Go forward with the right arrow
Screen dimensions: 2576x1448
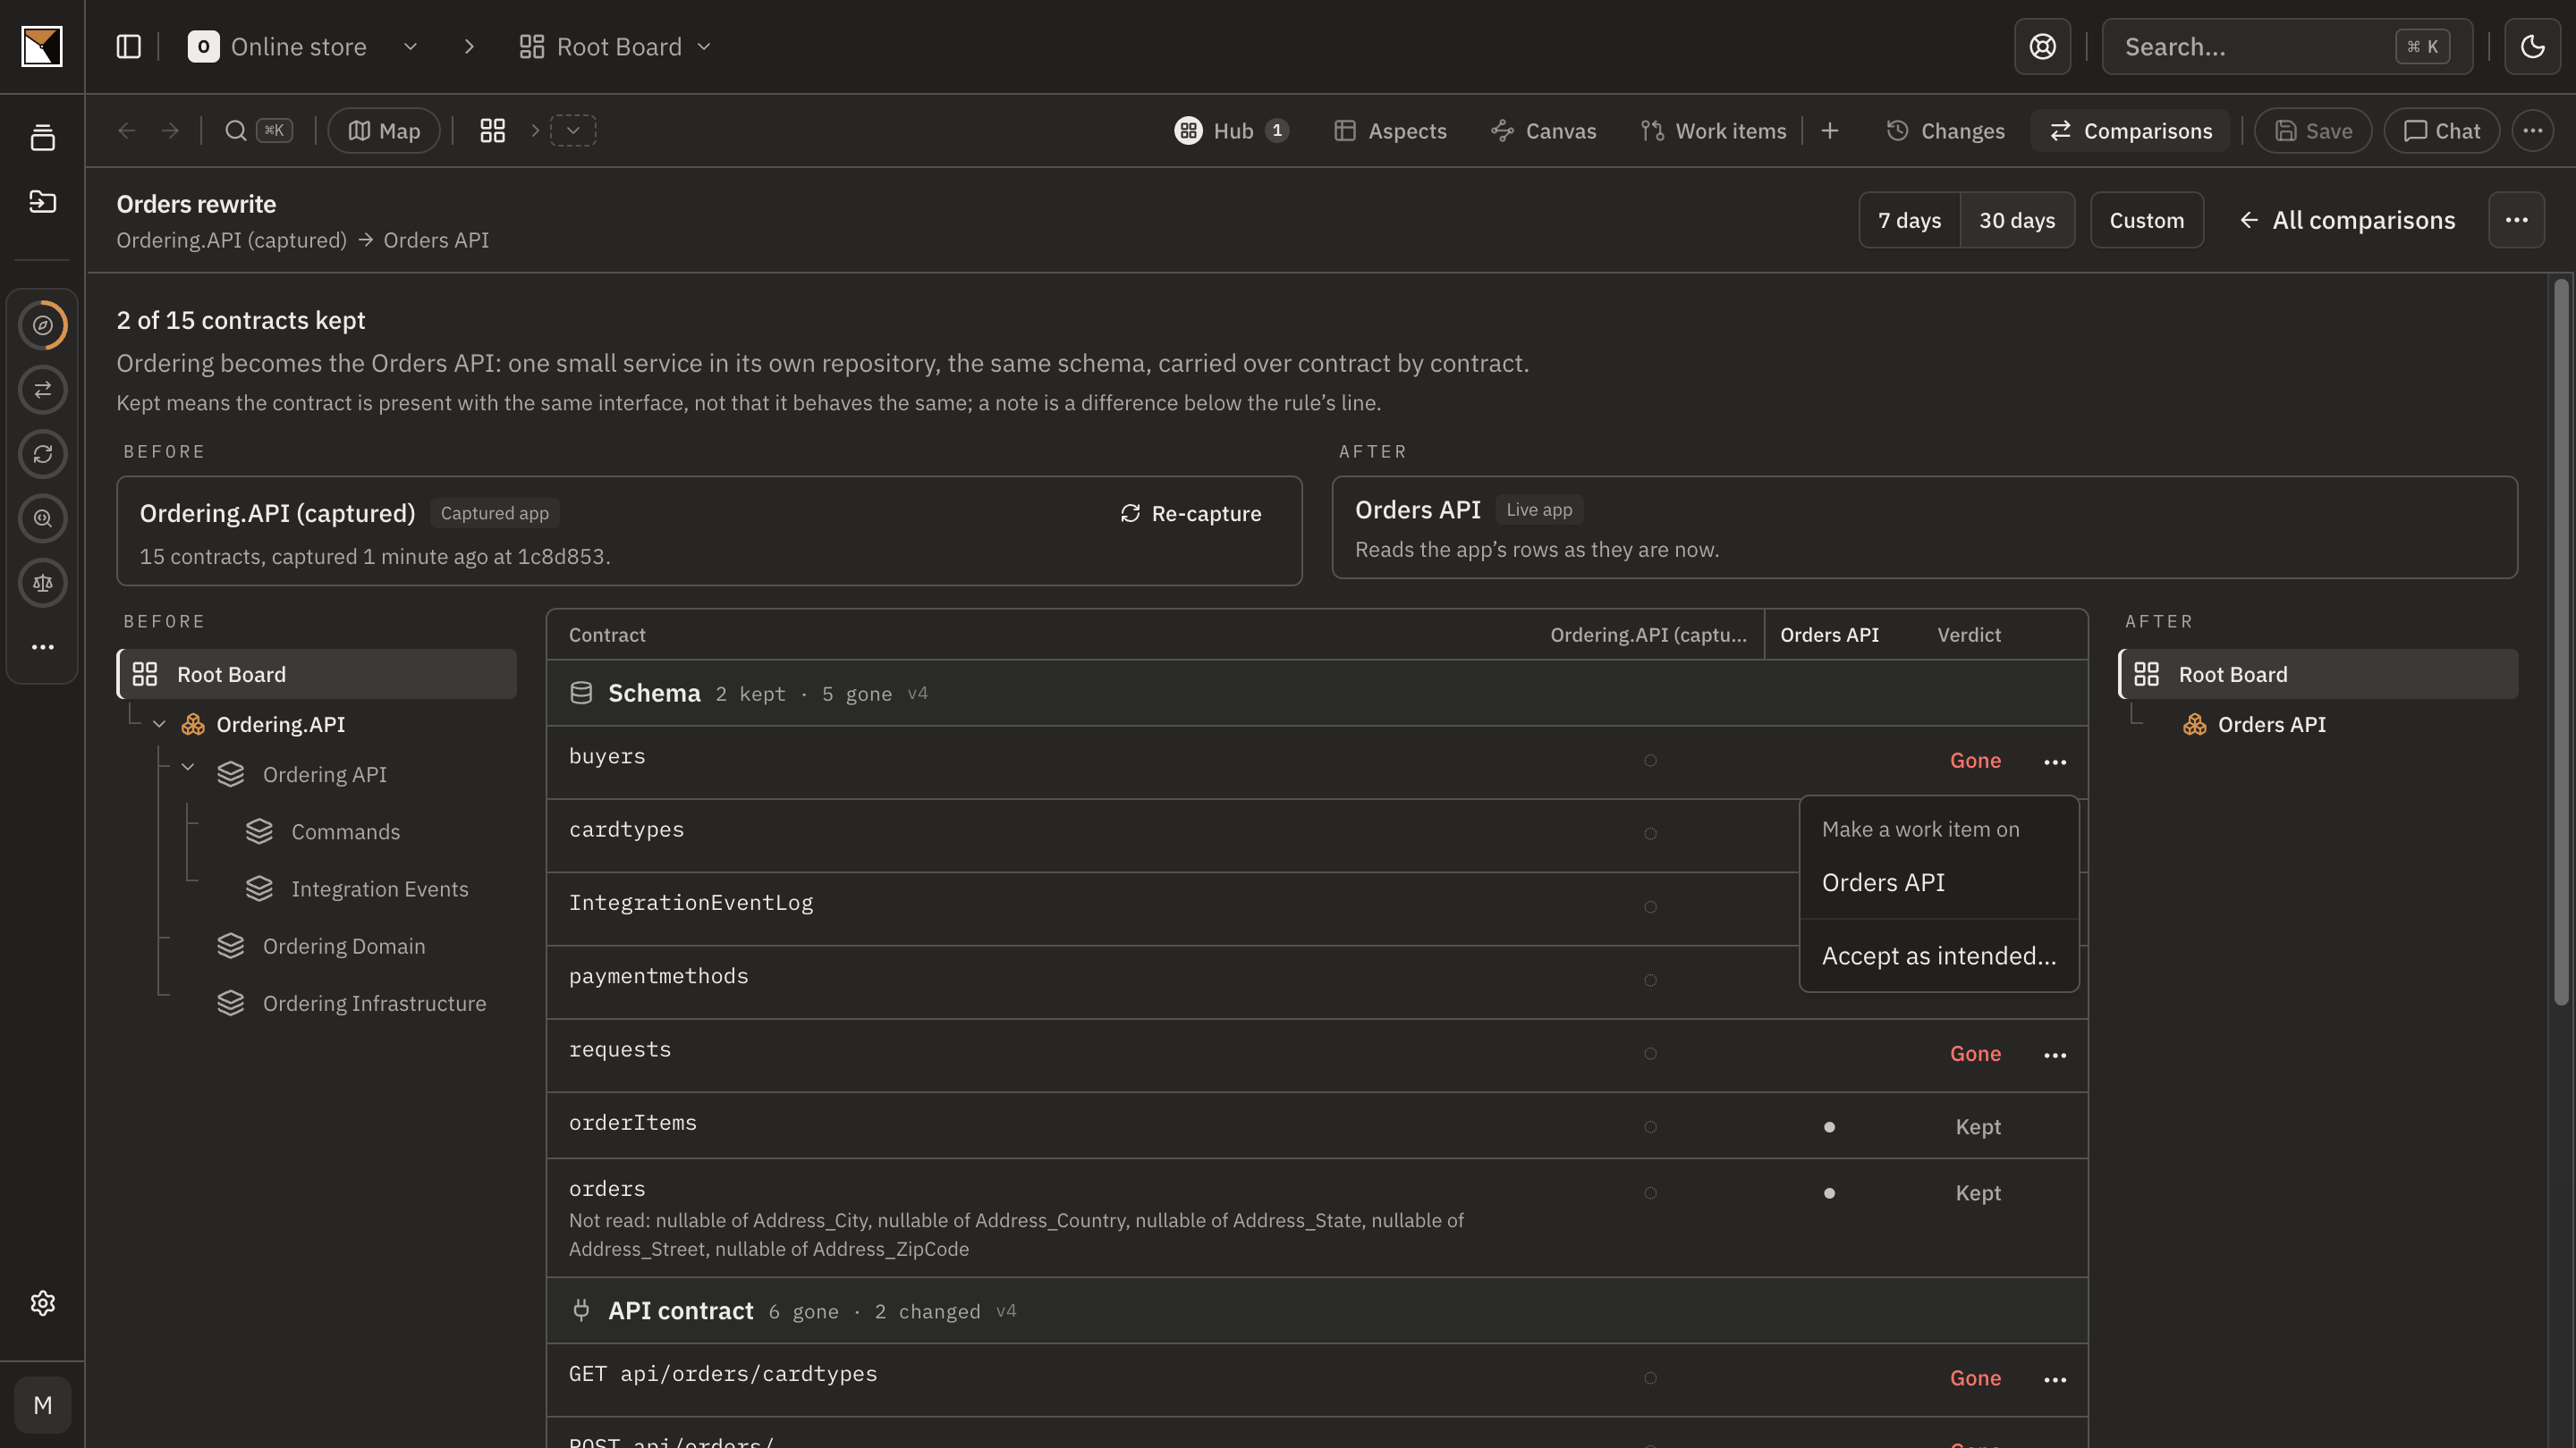170,130
